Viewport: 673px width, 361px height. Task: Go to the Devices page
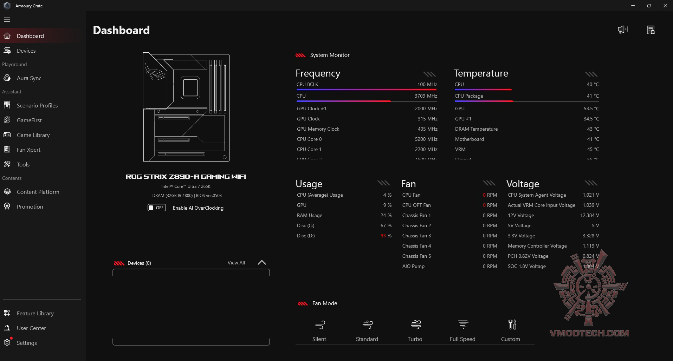43,51
